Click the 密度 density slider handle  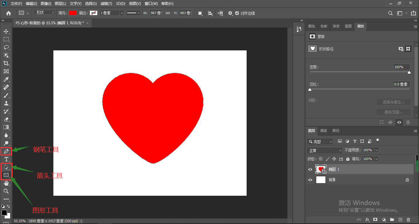[409, 73]
